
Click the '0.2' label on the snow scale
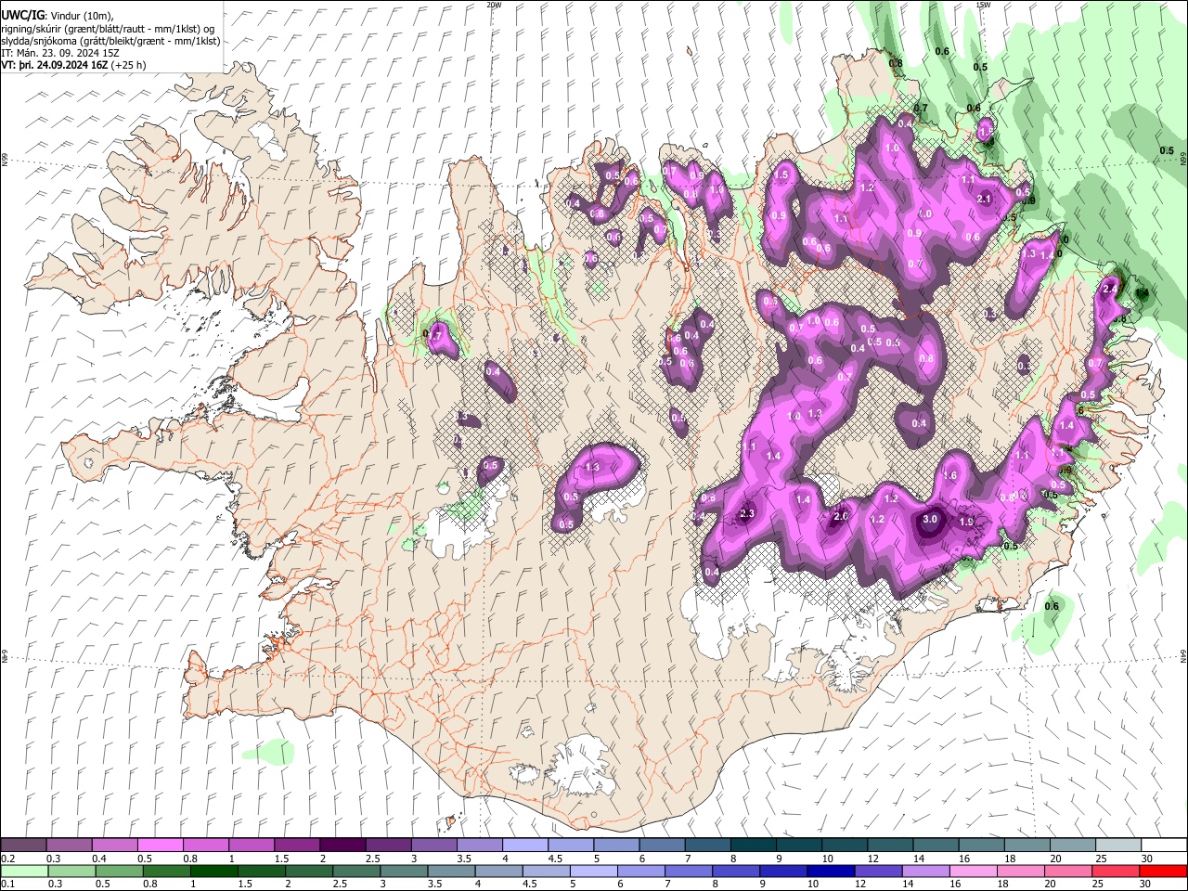(7, 858)
